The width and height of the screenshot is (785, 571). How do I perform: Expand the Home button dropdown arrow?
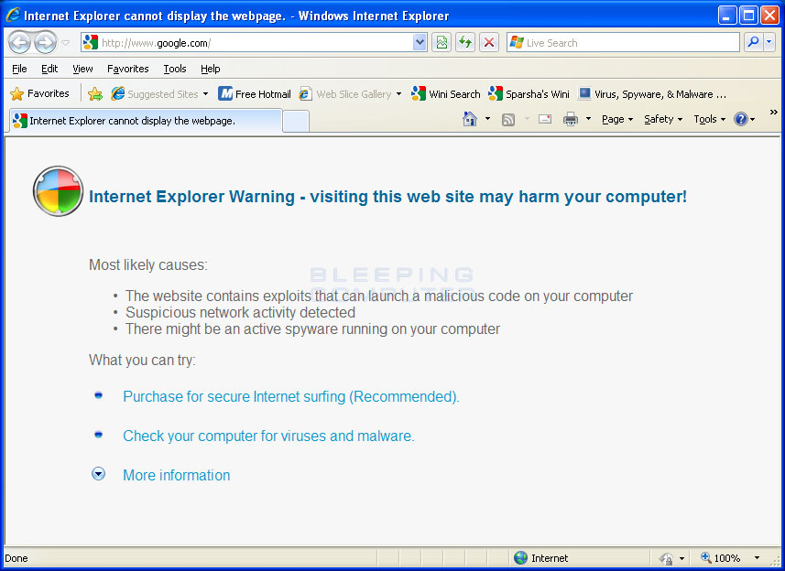click(487, 119)
